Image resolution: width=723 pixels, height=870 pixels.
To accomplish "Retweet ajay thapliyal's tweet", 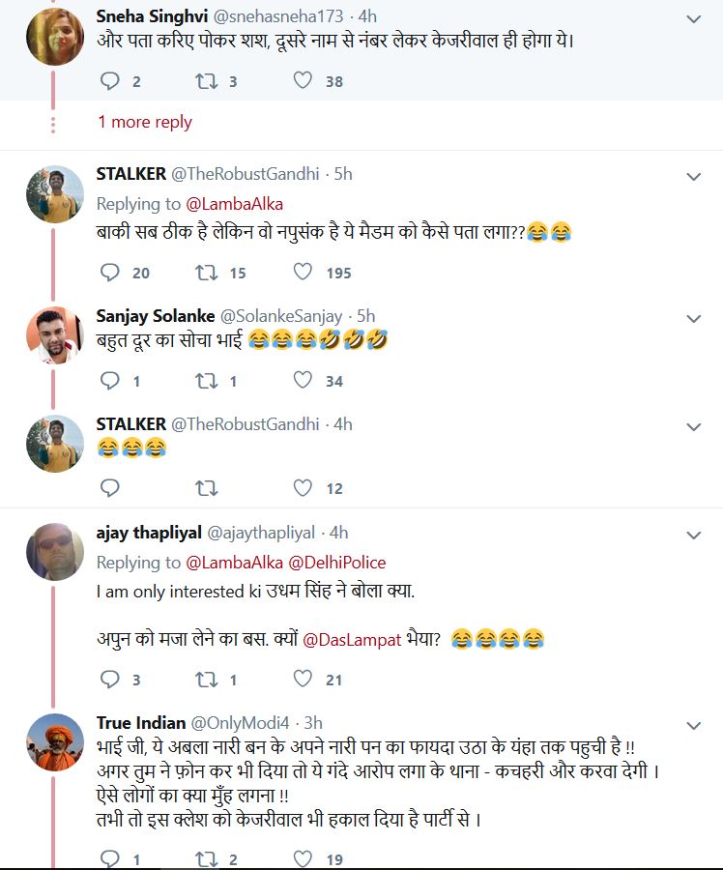I will click(x=206, y=680).
